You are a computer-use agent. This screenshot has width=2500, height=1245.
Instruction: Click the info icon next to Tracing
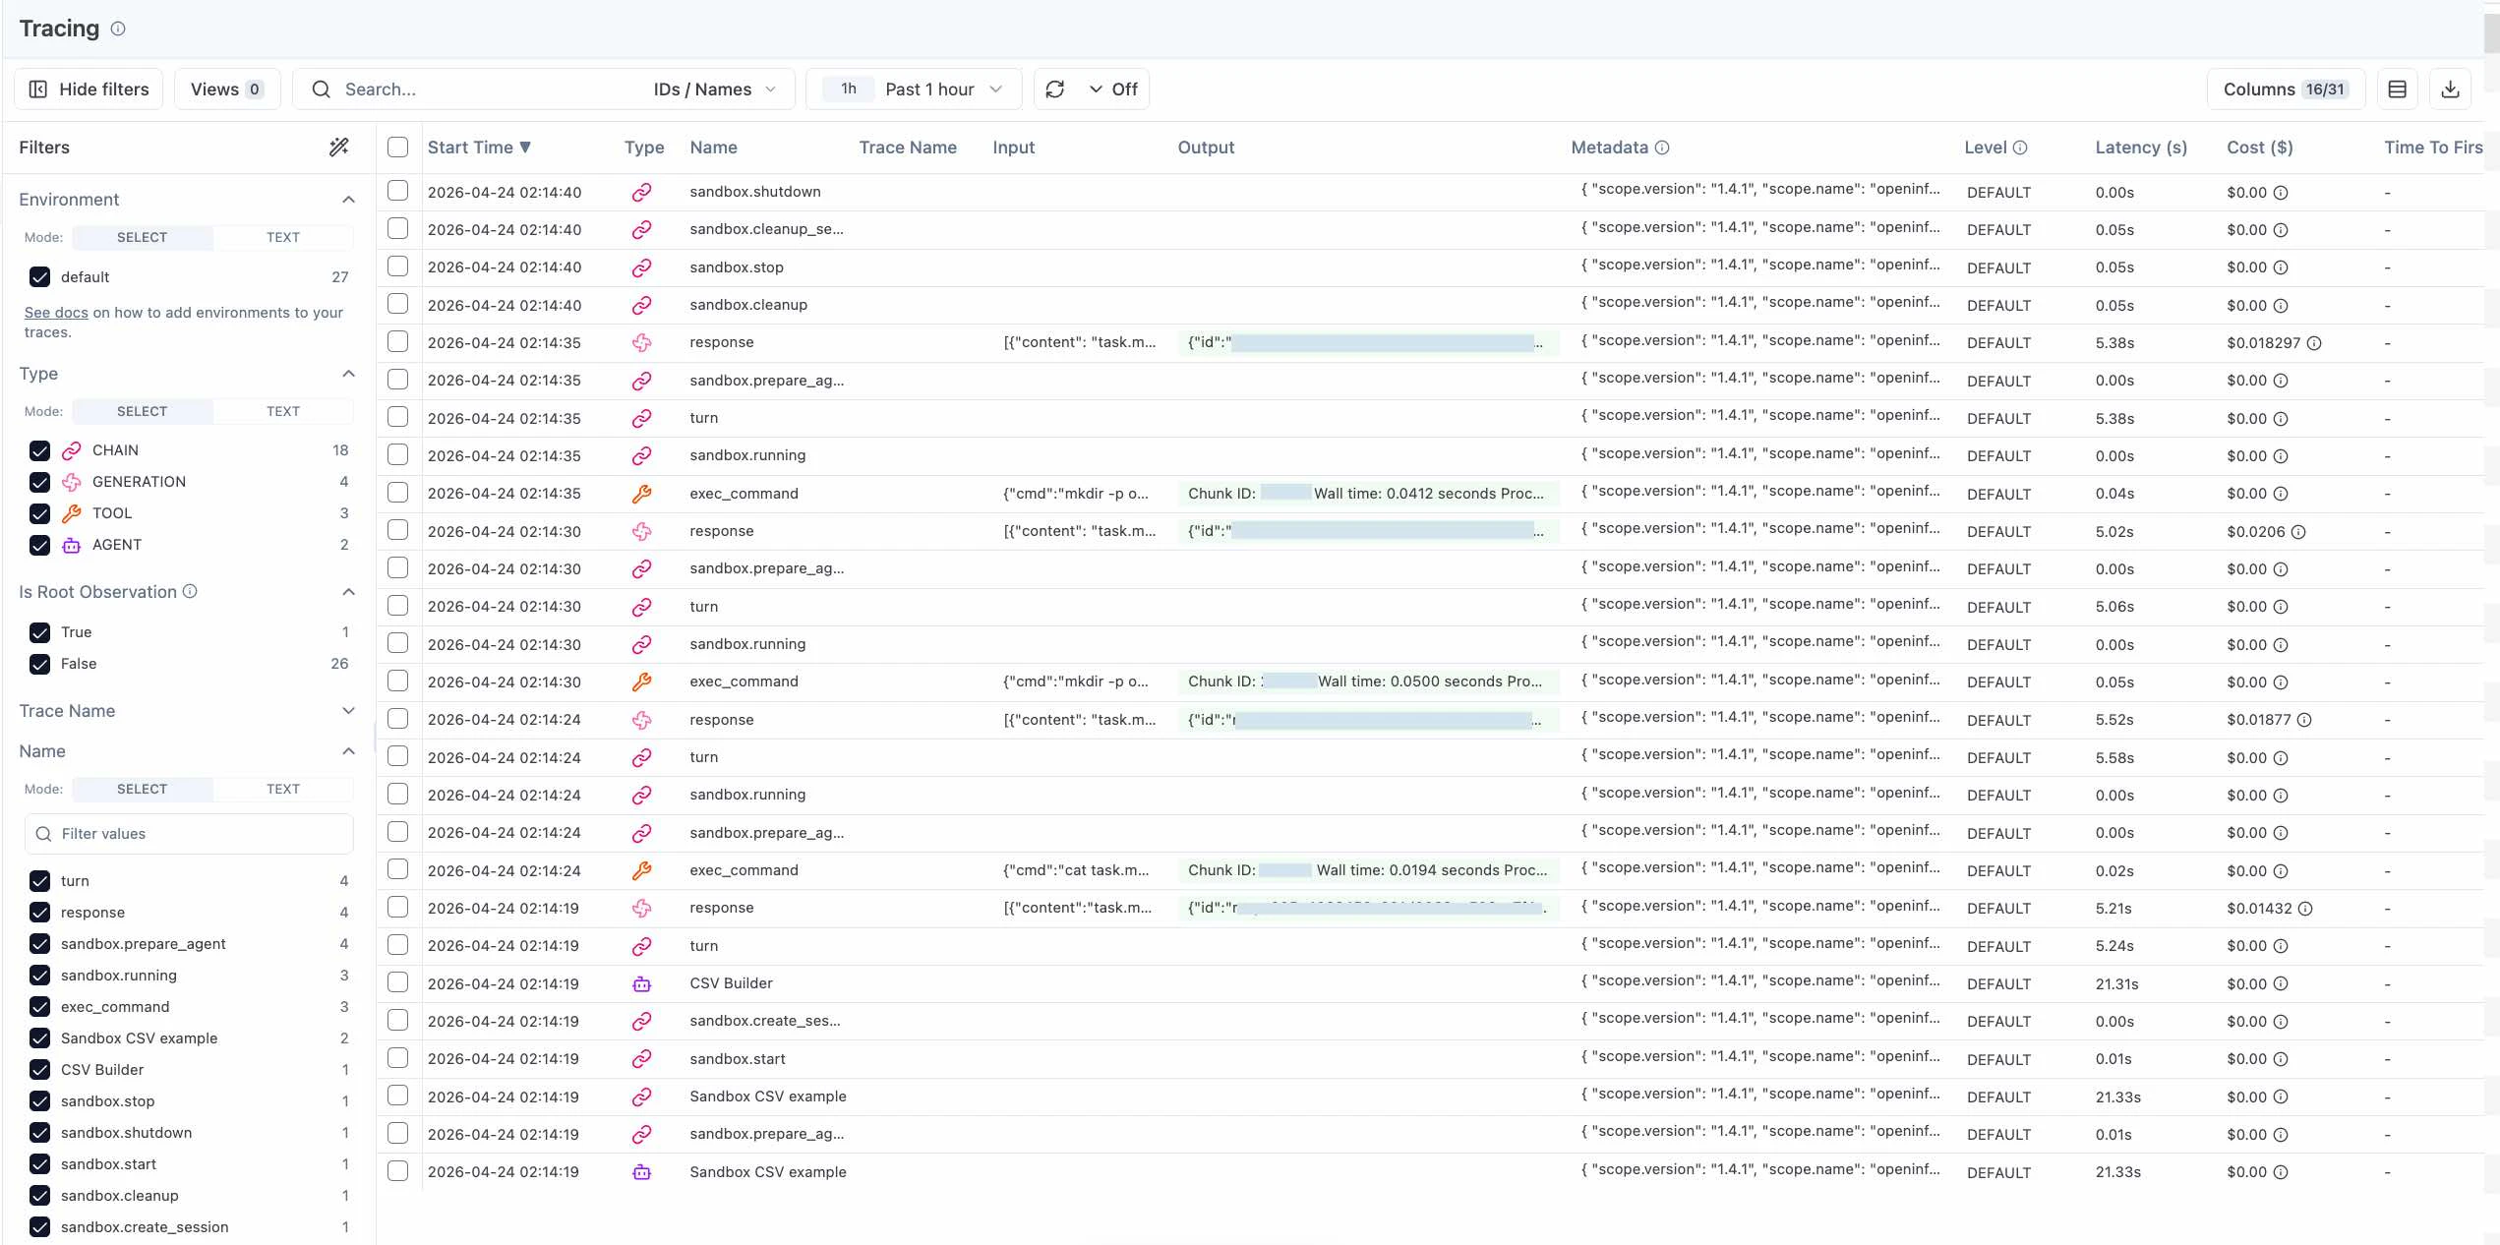click(118, 29)
